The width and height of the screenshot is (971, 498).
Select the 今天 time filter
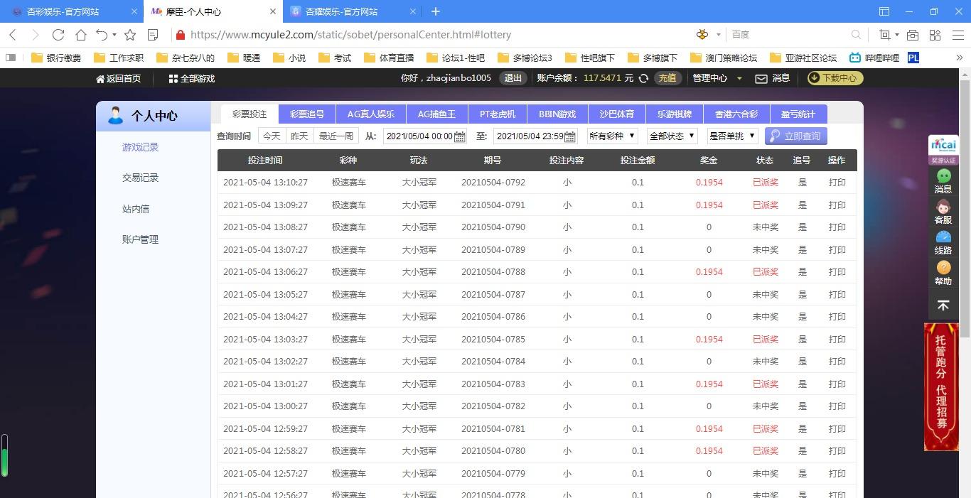272,136
